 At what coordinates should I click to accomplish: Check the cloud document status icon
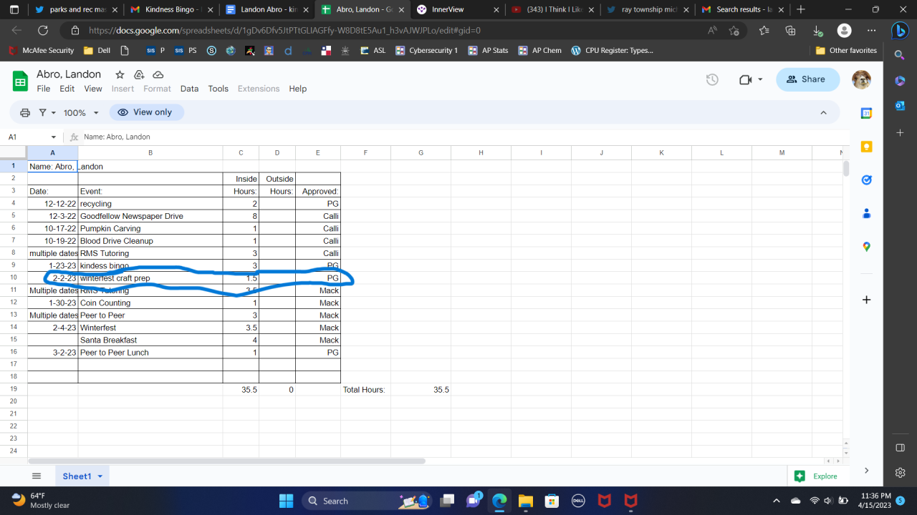[158, 74]
